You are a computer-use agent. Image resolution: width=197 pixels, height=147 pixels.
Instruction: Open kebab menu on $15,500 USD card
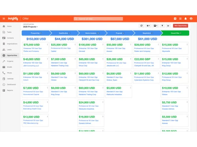187,45
